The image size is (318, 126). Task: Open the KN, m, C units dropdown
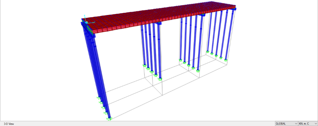(308, 123)
